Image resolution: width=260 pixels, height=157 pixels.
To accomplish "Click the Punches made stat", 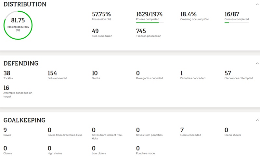I will 145,150.
